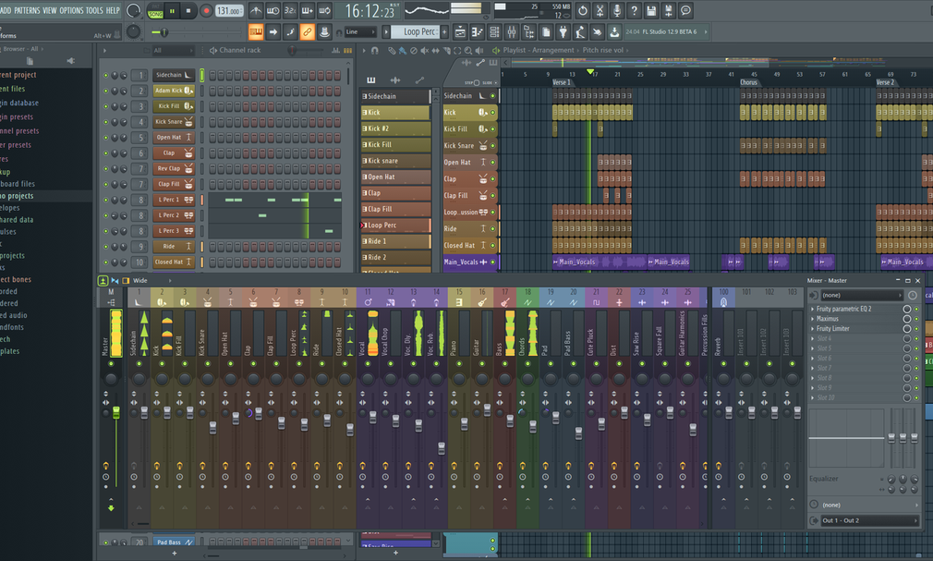
Task: Click the record button in transport bar
Action: point(205,11)
